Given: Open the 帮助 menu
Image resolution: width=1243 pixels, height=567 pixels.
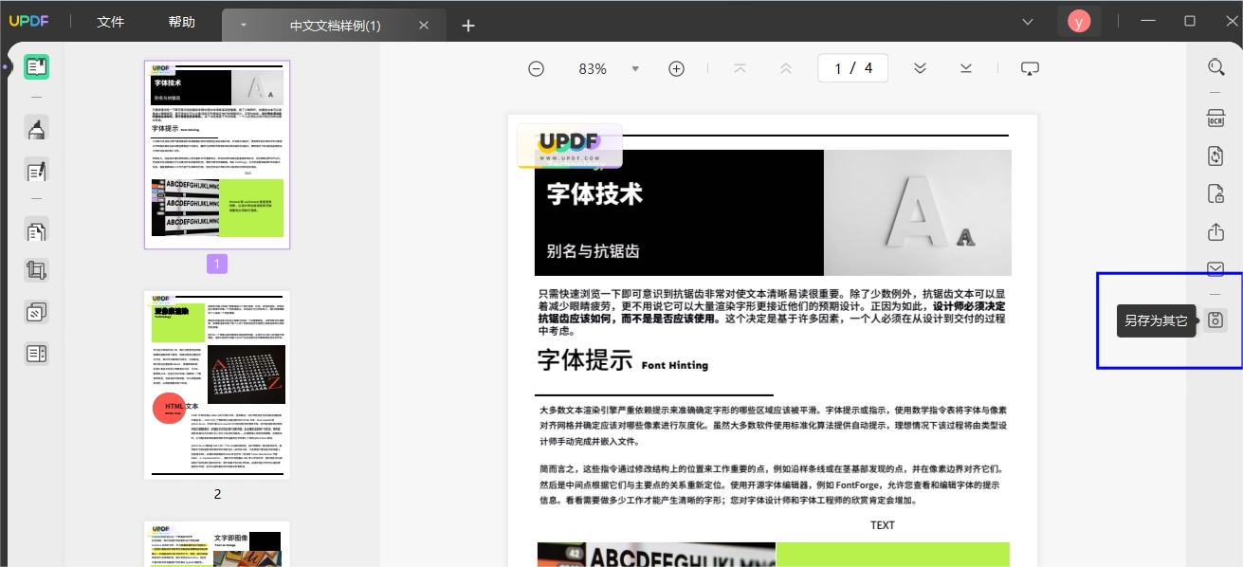Looking at the screenshot, I should click(182, 22).
